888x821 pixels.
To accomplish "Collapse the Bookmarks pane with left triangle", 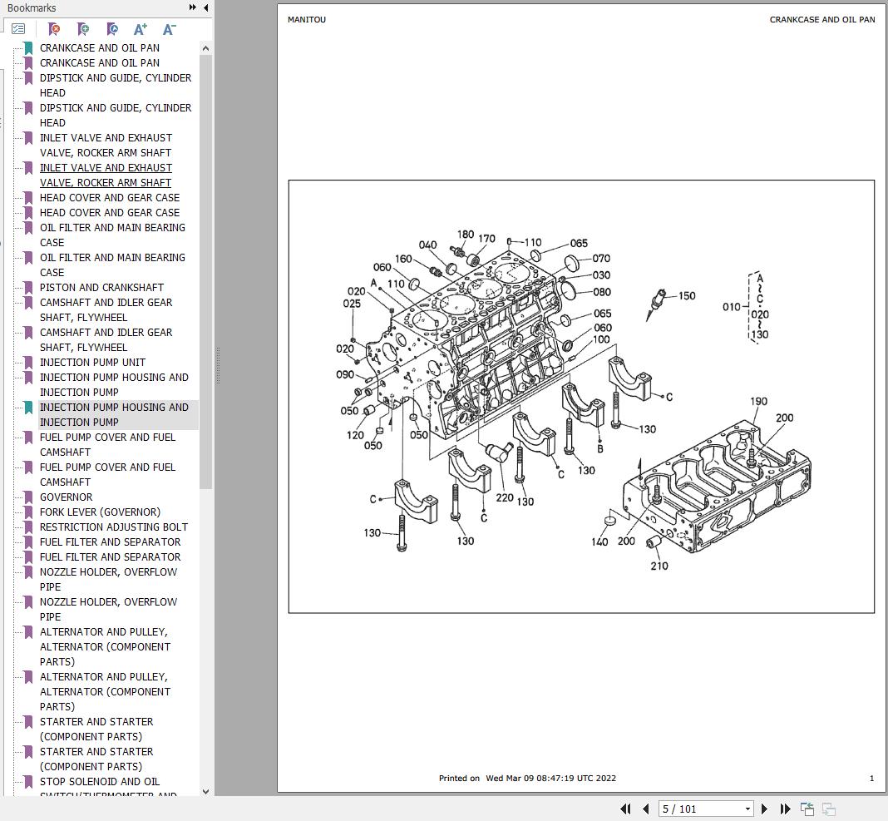I will (205, 7).
